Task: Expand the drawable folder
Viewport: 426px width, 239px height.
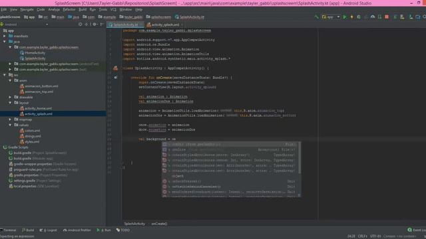Action: pyautogui.click(x=11, y=97)
